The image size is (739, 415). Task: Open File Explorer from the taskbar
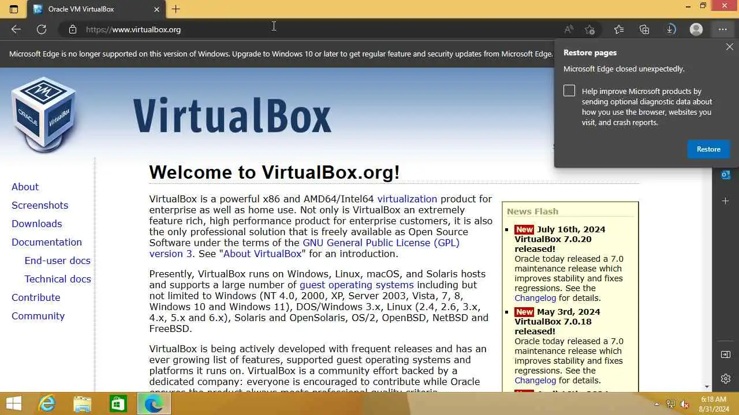point(82,403)
